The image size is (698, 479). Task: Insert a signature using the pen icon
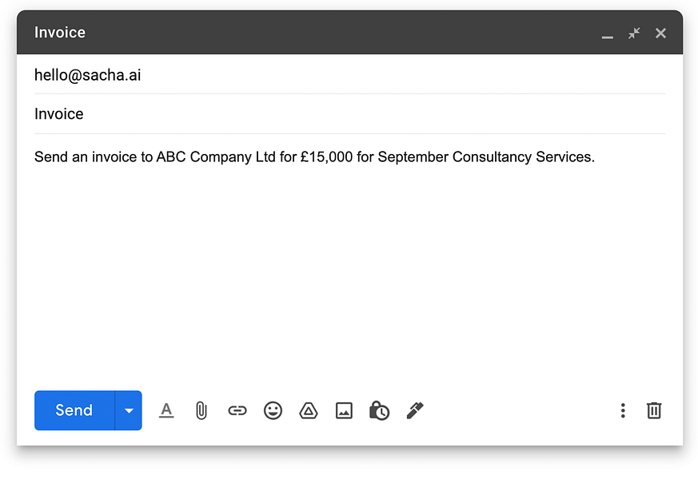coord(415,410)
